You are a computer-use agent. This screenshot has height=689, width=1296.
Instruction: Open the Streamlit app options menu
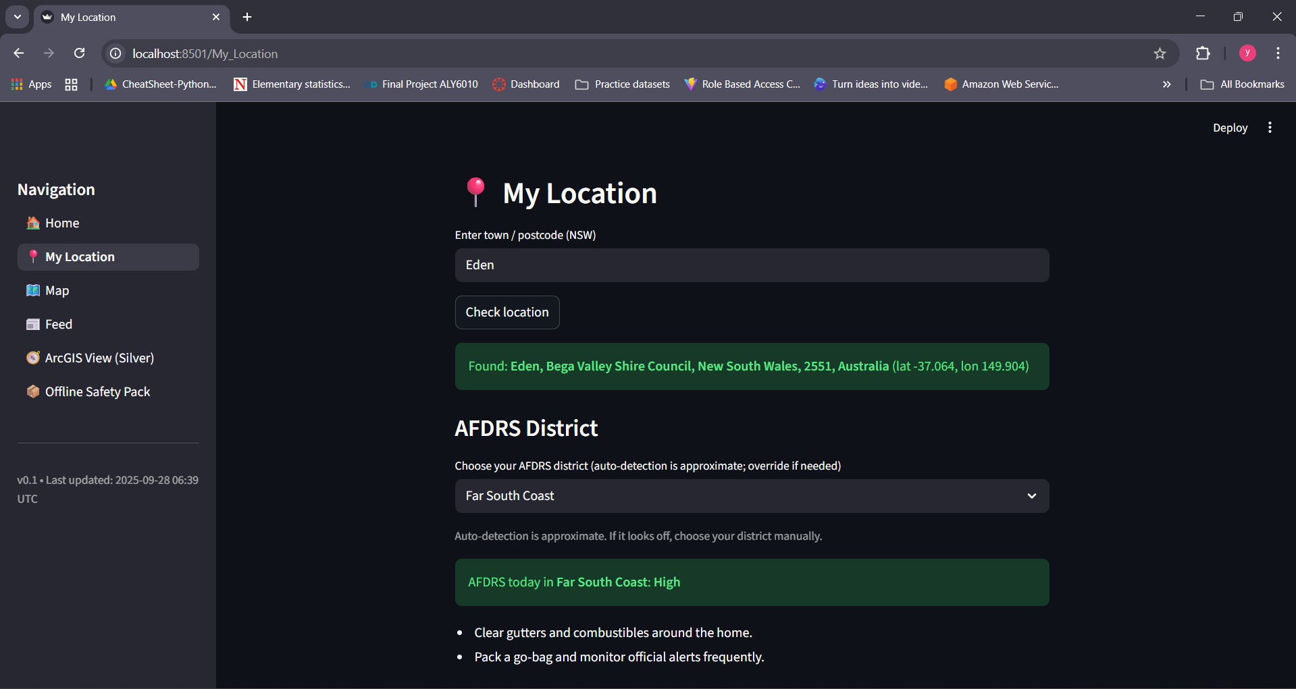[x=1270, y=128]
